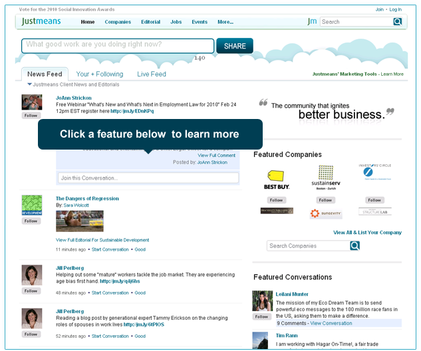Open Leilani Munter's View Conversation link
Image resolution: width=421 pixels, height=351 pixels.
(331, 323)
